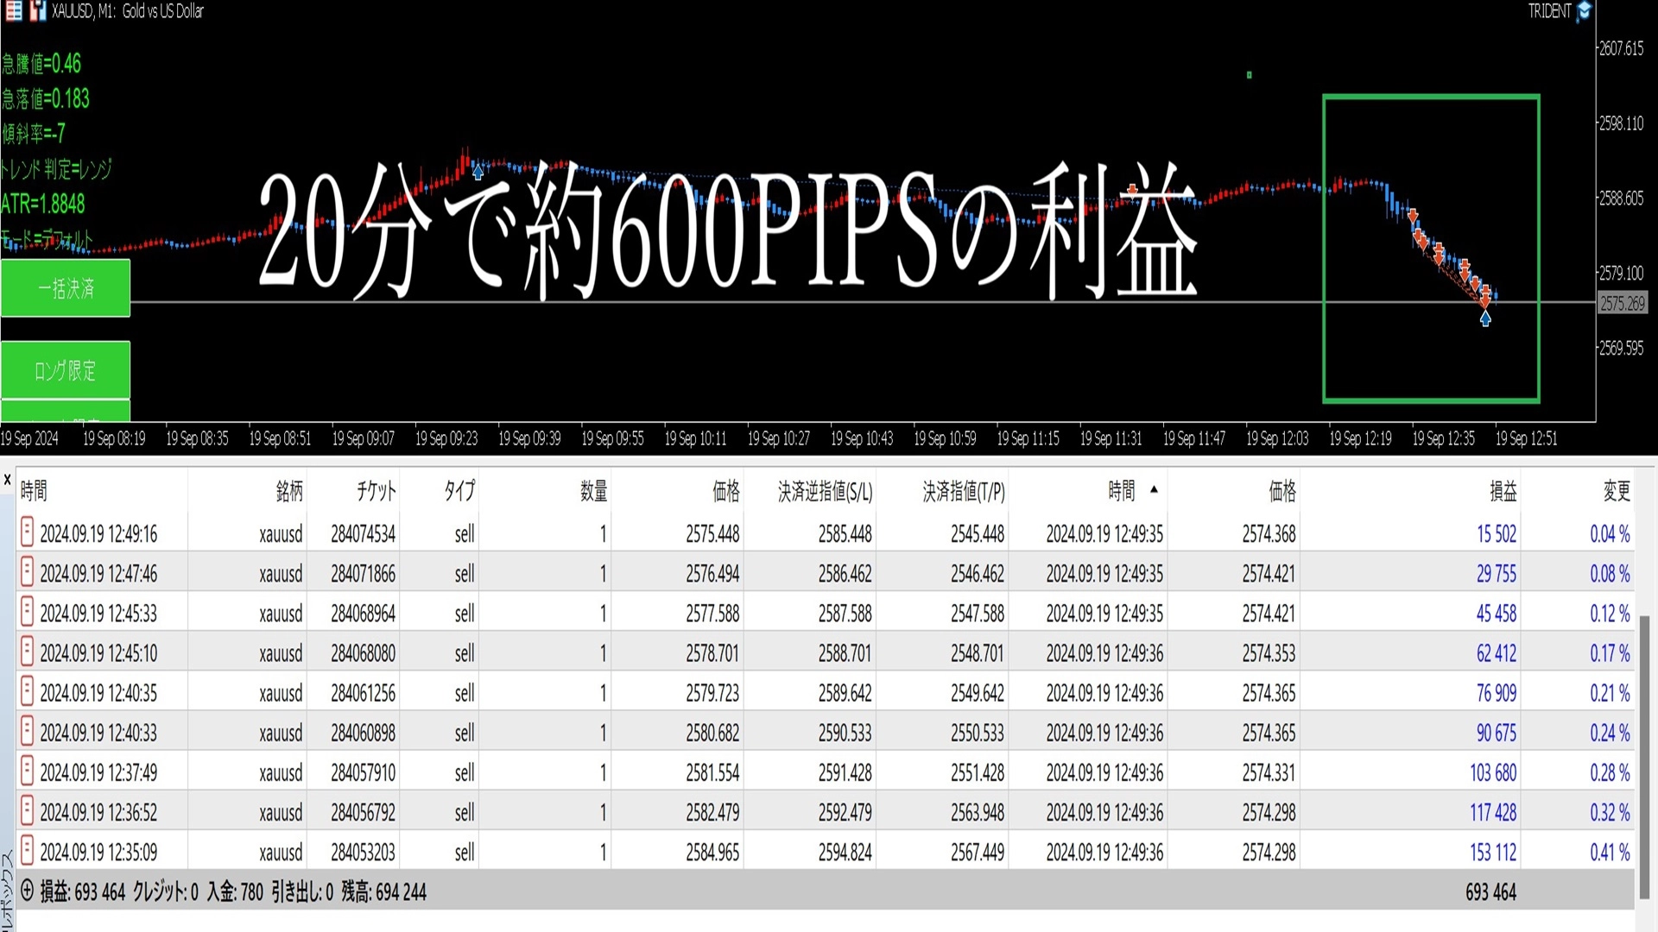The height and width of the screenshot is (932, 1658).
Task: Click the 2575.269 current price label
Action: 1622,304
